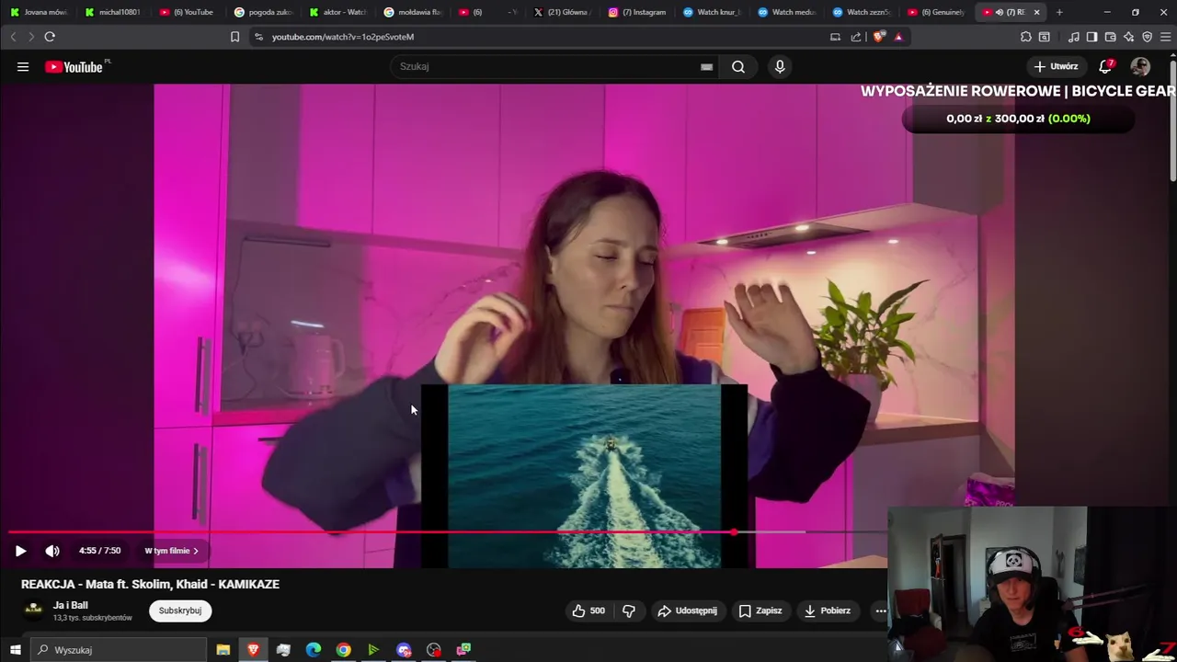Open the browser main hamburger menu
Viewport: 1177px width, 662px height.
pyautogui.click(x=1165, y=37)
